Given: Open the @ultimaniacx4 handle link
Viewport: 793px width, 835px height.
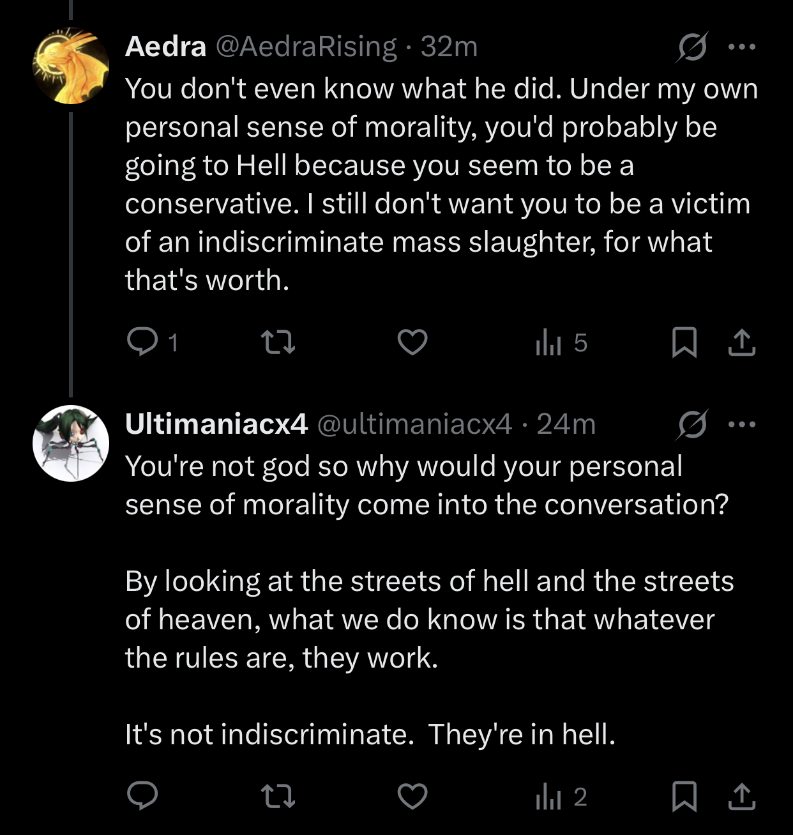Looking at the screenshot, I should [414, 424].
